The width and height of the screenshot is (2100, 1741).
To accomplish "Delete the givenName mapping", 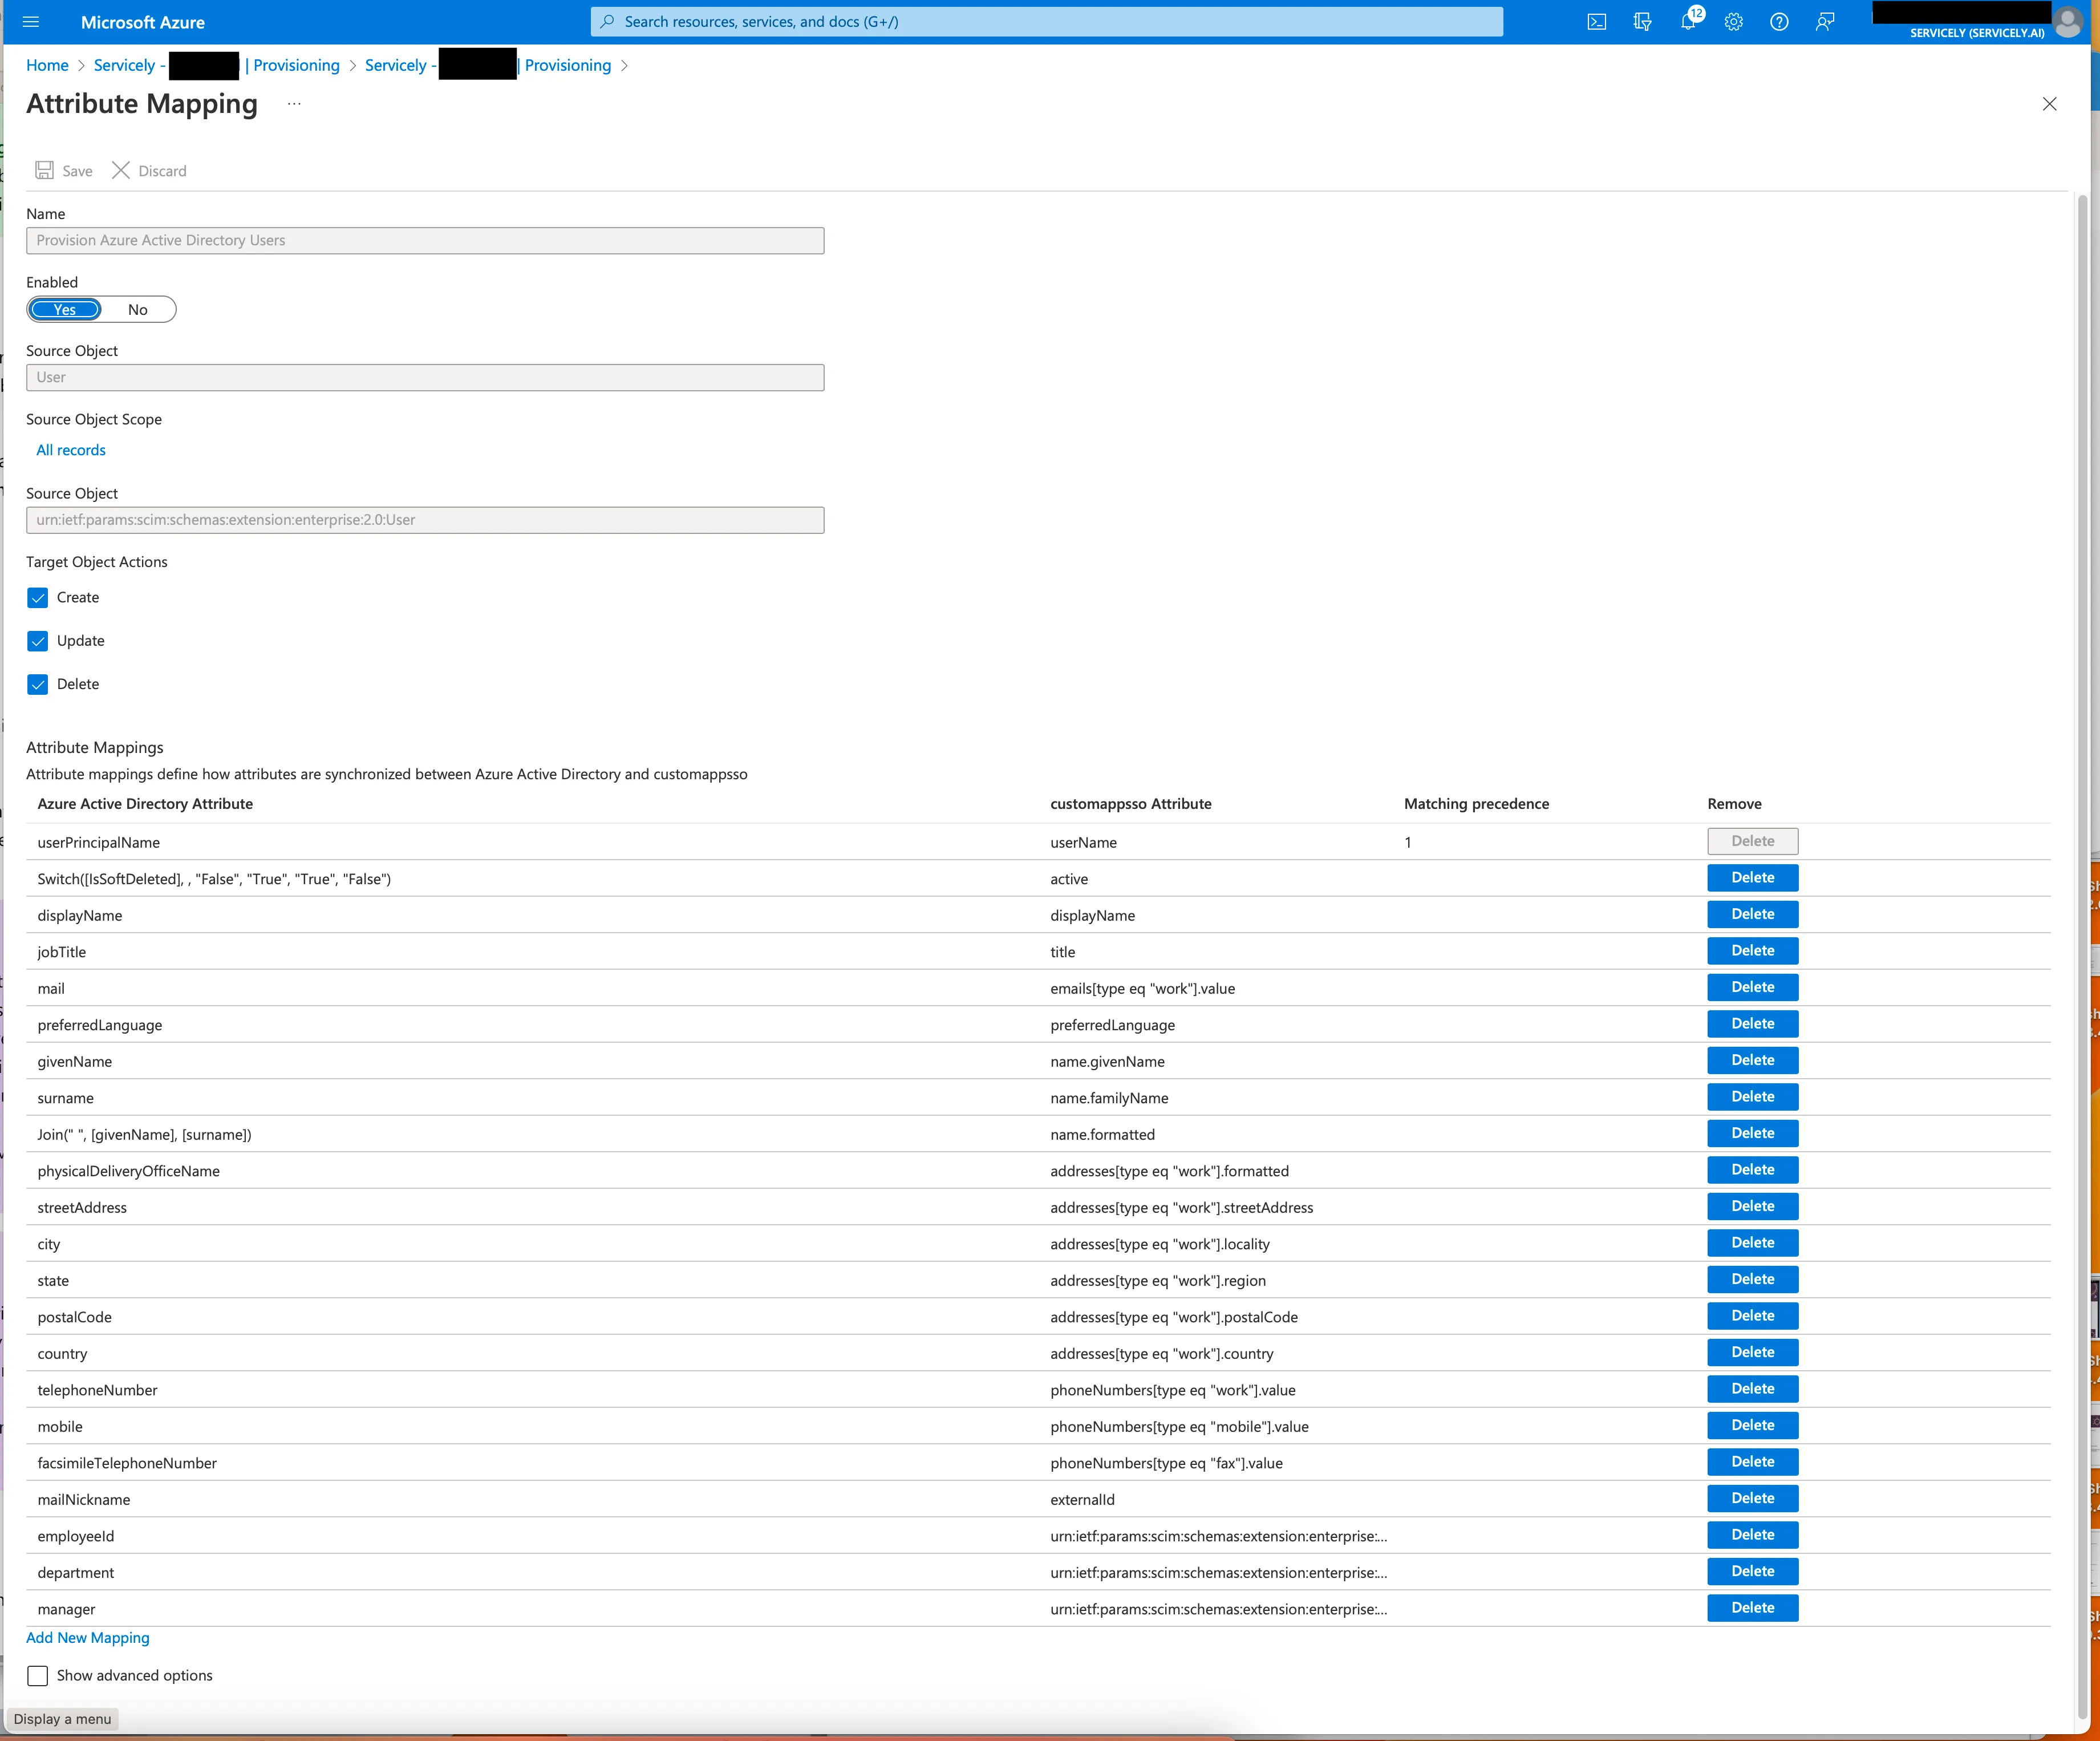I will (x=1752, y=1060).
